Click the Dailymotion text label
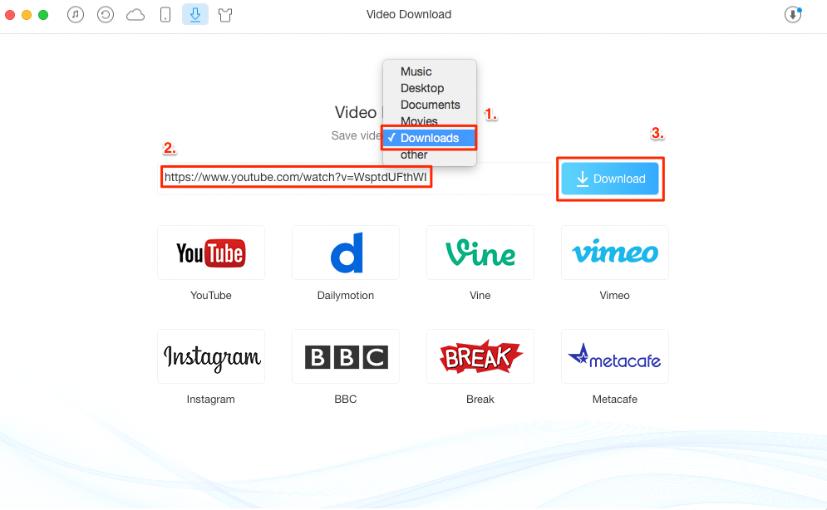Viewport: 827px width, 510px height. pyautogui.click(x=346, y=296)
